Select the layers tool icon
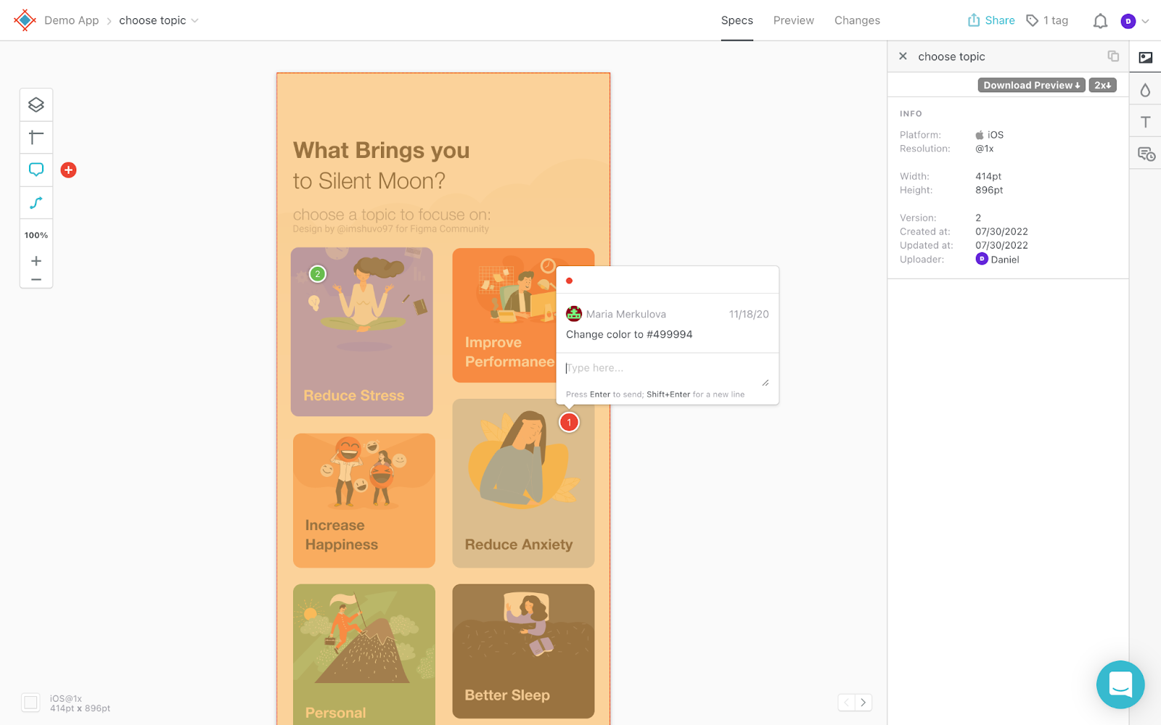Screen dimensions: 1161x725 [36, 105]
